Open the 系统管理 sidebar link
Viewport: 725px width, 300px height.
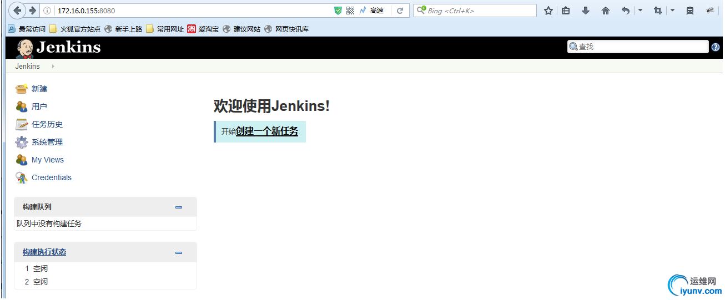pyautogui.click(x=47, y=142)
